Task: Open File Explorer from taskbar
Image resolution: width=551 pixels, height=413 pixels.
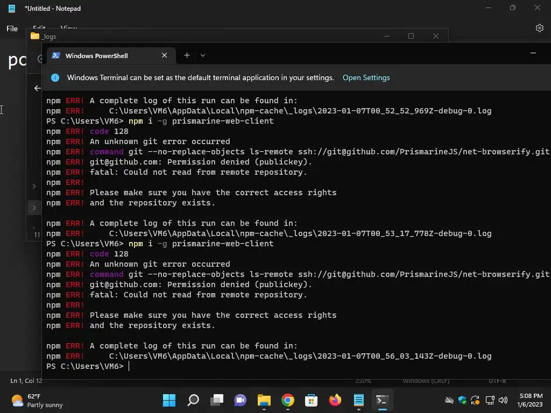Action: [264, 400]
